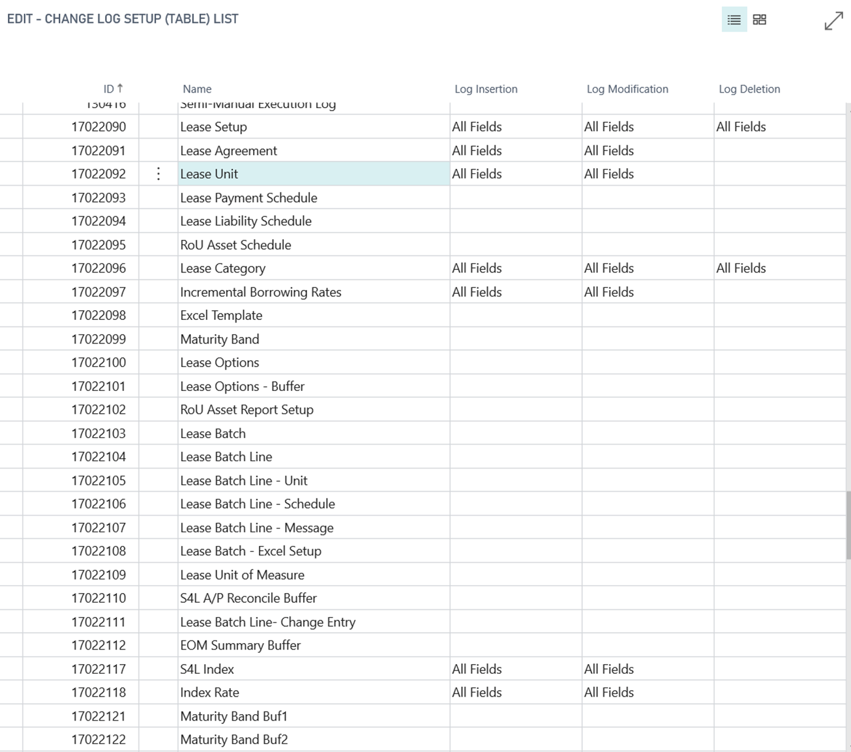
Task: Open Log Modification dropdown for Incremental Borrowing Rates
Action: 648,292
